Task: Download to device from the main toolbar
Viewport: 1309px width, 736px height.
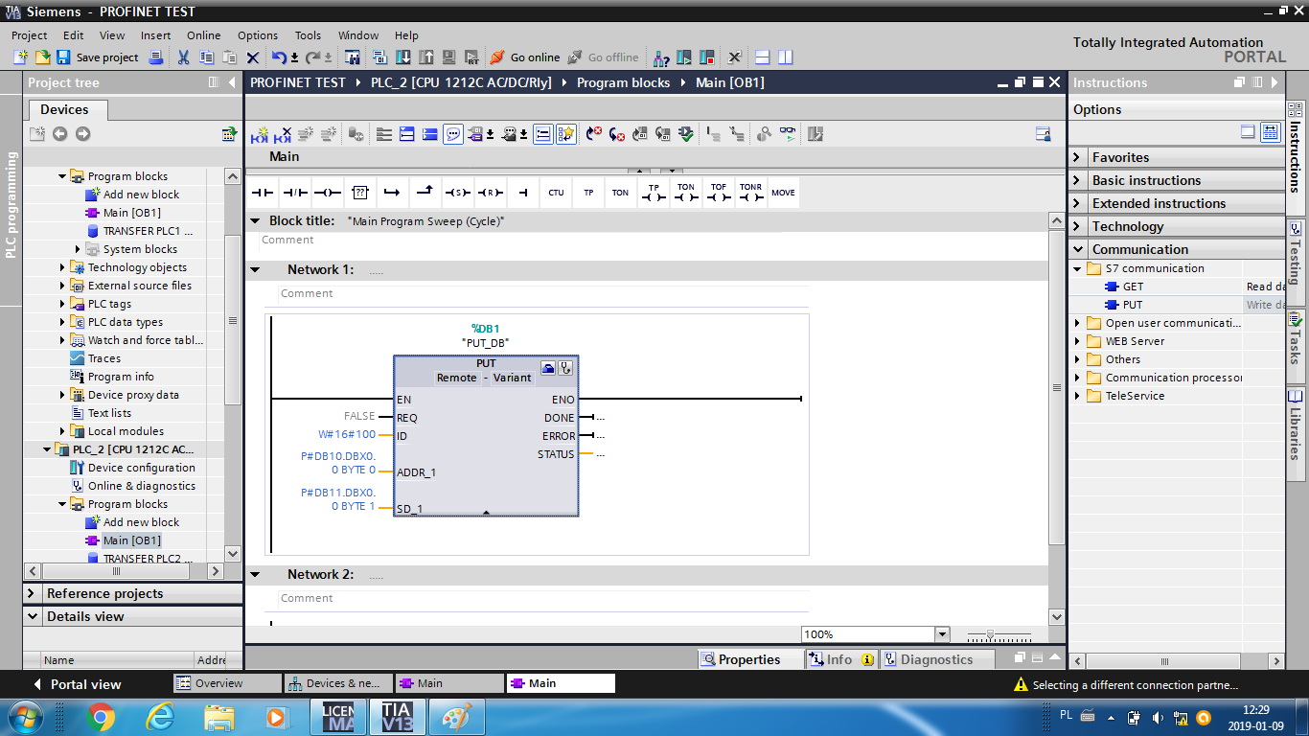Action: pos(403,57)
